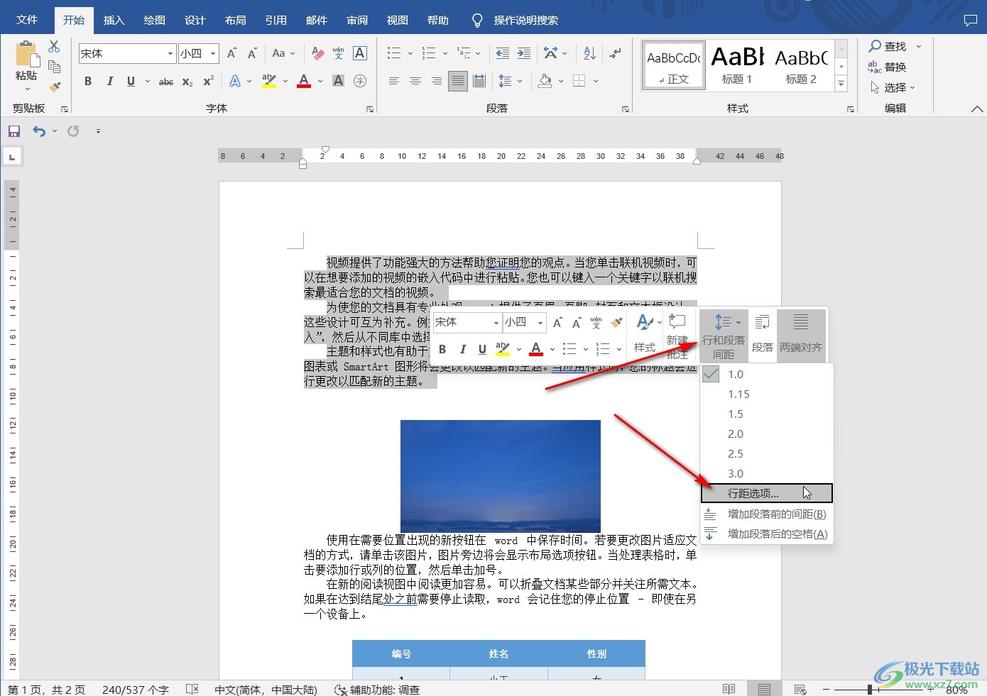Toggle italic formatting in the Font group
Viewport: 987px width, 696px height.
pyautogui.click(x=109, y=81)
